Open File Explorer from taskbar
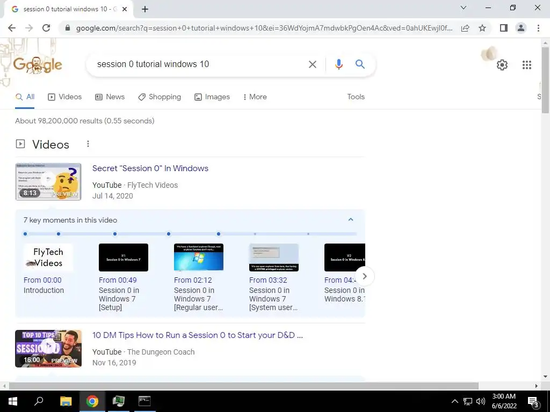Viewport: 550px width, 412px height. point(66,401)
